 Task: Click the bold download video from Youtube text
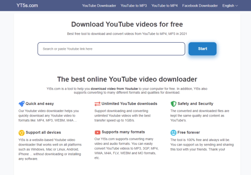click(x=114, y=89)
